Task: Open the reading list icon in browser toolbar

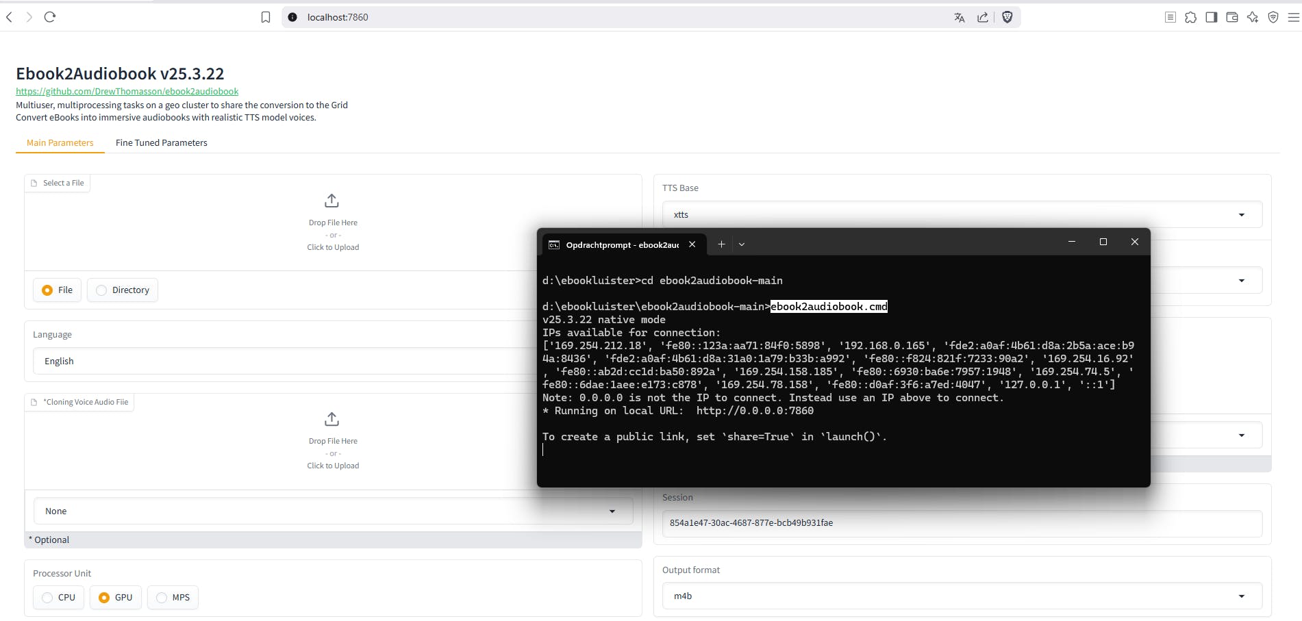Action: coord(1170,17)
